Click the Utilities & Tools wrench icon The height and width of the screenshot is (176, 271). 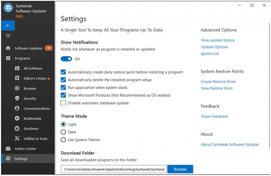pyautogui.click(x=17, y=138)
